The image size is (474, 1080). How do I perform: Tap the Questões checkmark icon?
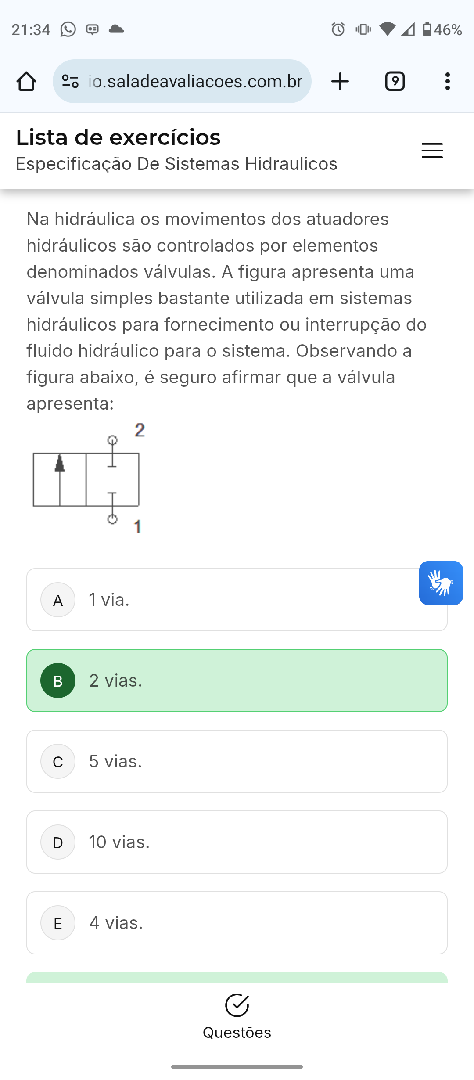click(237, 1005)
